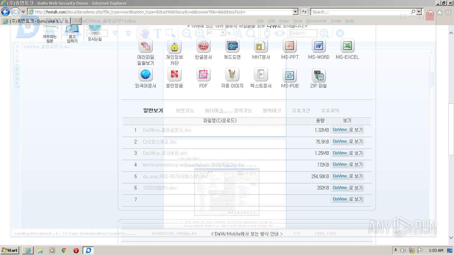Screen dimensions: 454x255
Task: Open Windows Explorer folder in taskbar
Action: pos(40,250)
